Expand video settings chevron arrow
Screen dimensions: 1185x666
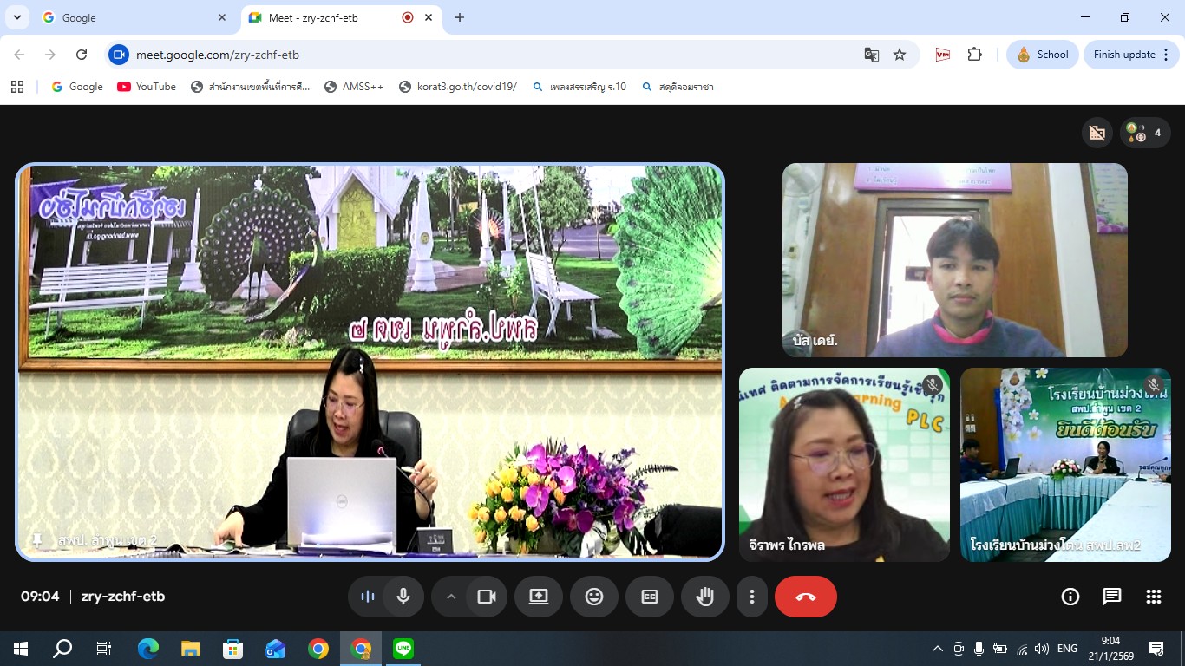click(x=450, y=597)
